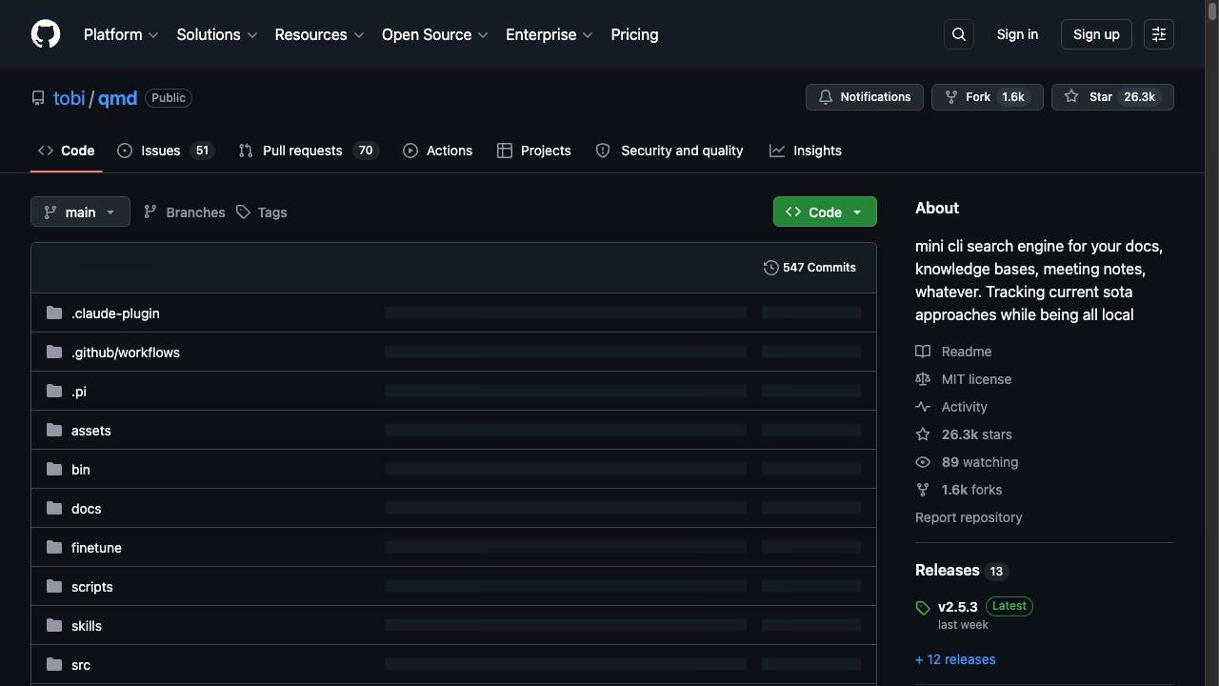The image size is (1219, 686).
Task: Expand the Enterprise menu
Action: click(550, 34)
